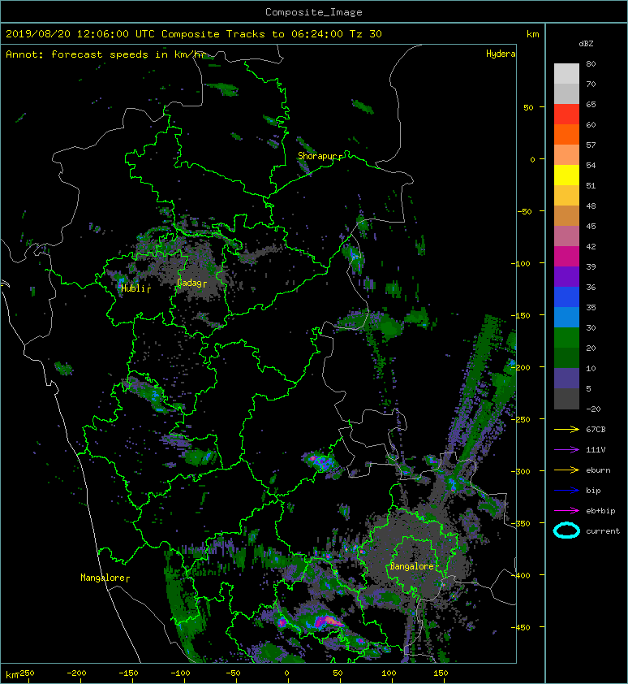Pick the royal blue swatch between 36 and 35

[566, 297]
